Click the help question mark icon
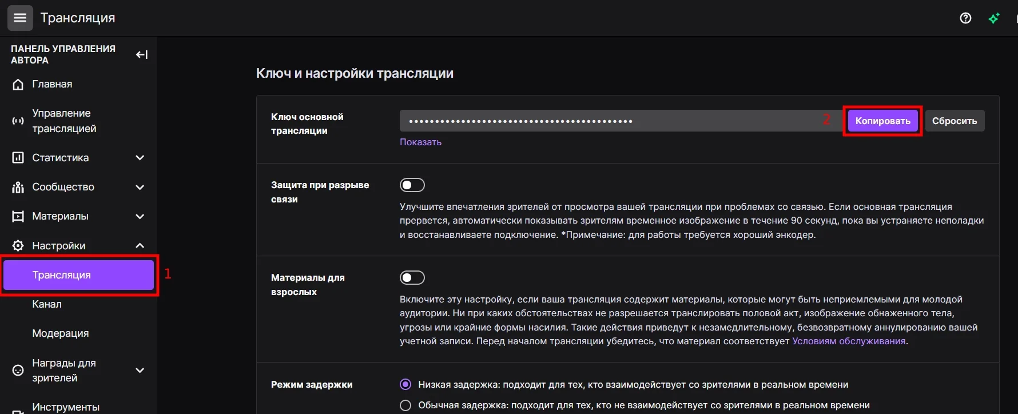Image resolution: width=1018 pixels, height=414 pixels. coord(965,18)
